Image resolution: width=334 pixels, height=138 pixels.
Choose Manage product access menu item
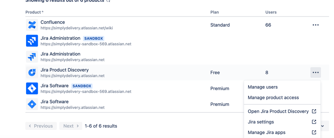[273, 98]
